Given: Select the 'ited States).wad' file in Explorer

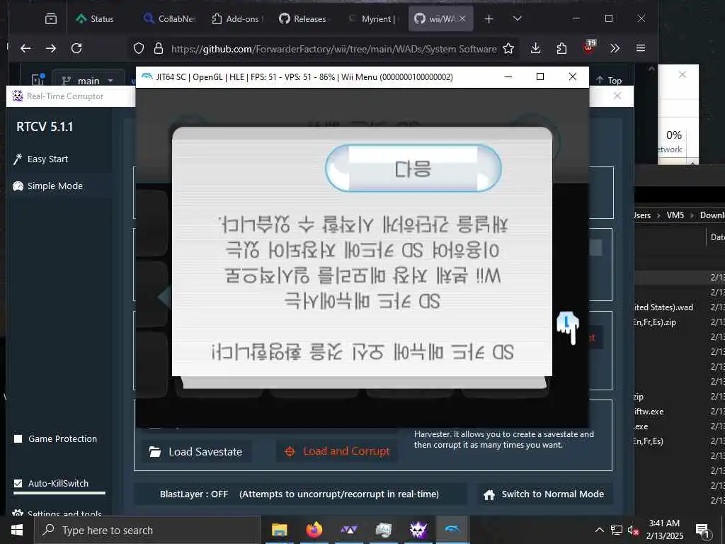Looking at the screenshot, I should point(663,307).
